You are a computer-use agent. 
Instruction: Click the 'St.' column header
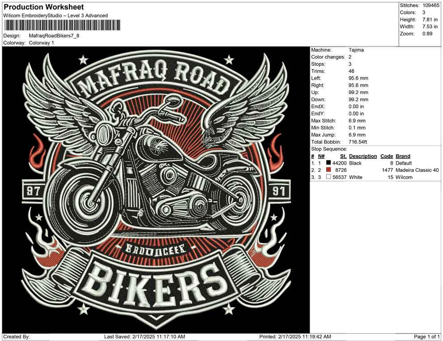tap(343, 156)
